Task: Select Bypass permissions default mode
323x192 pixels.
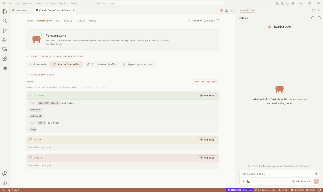Action: click(x=137, y=64)
